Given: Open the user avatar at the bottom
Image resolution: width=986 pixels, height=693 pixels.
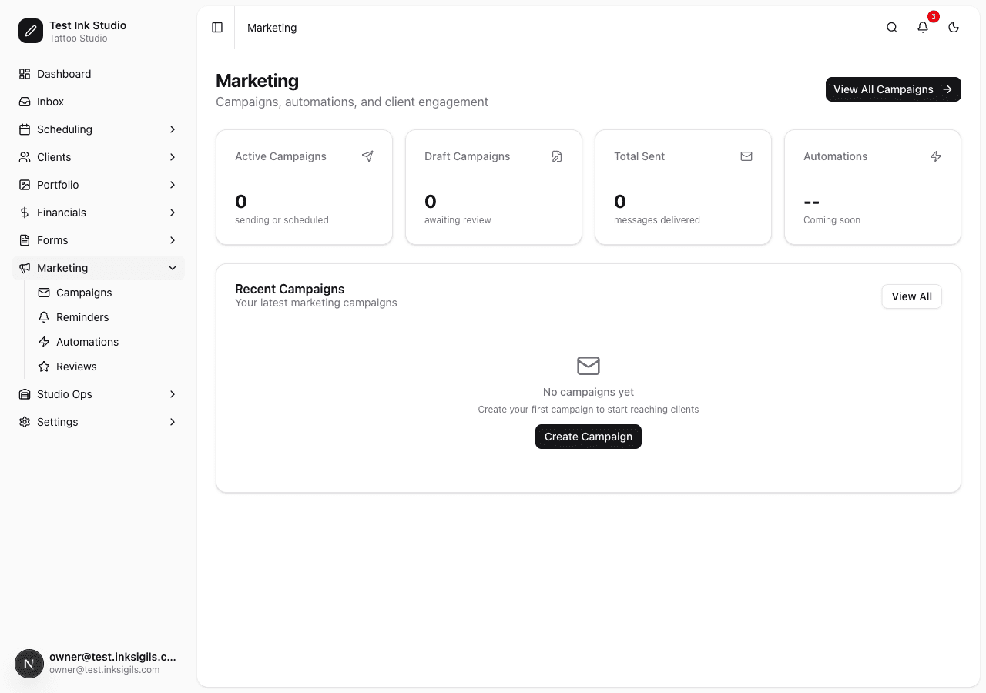Looking at the screenshot, I should click(29, 664).
